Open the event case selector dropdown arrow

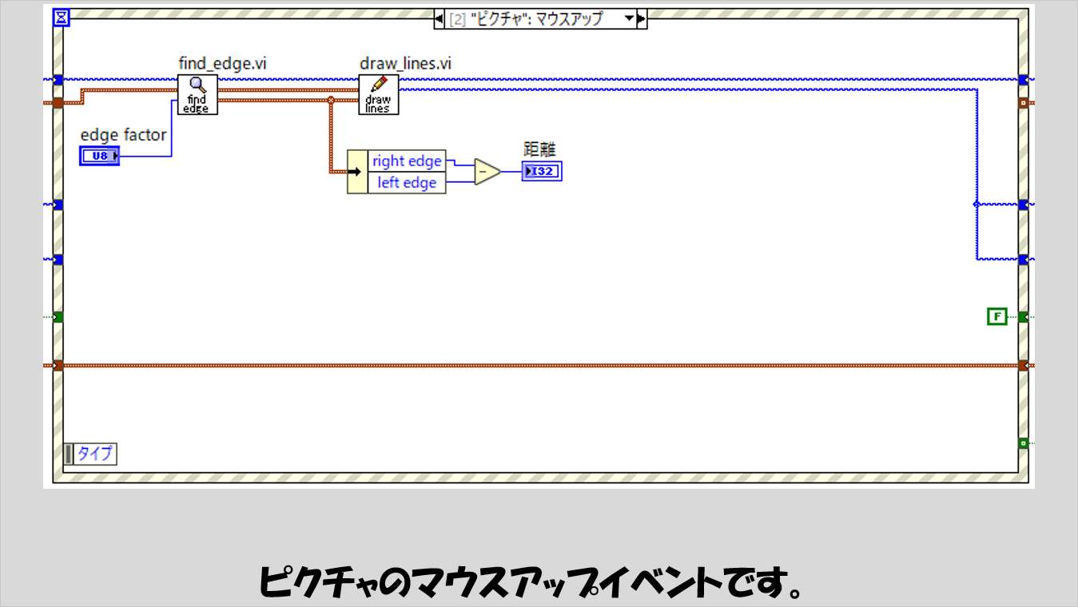tap(629, 18)
